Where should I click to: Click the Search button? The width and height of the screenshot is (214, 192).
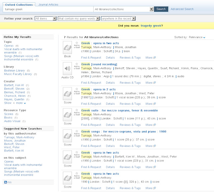pos(161,9)
